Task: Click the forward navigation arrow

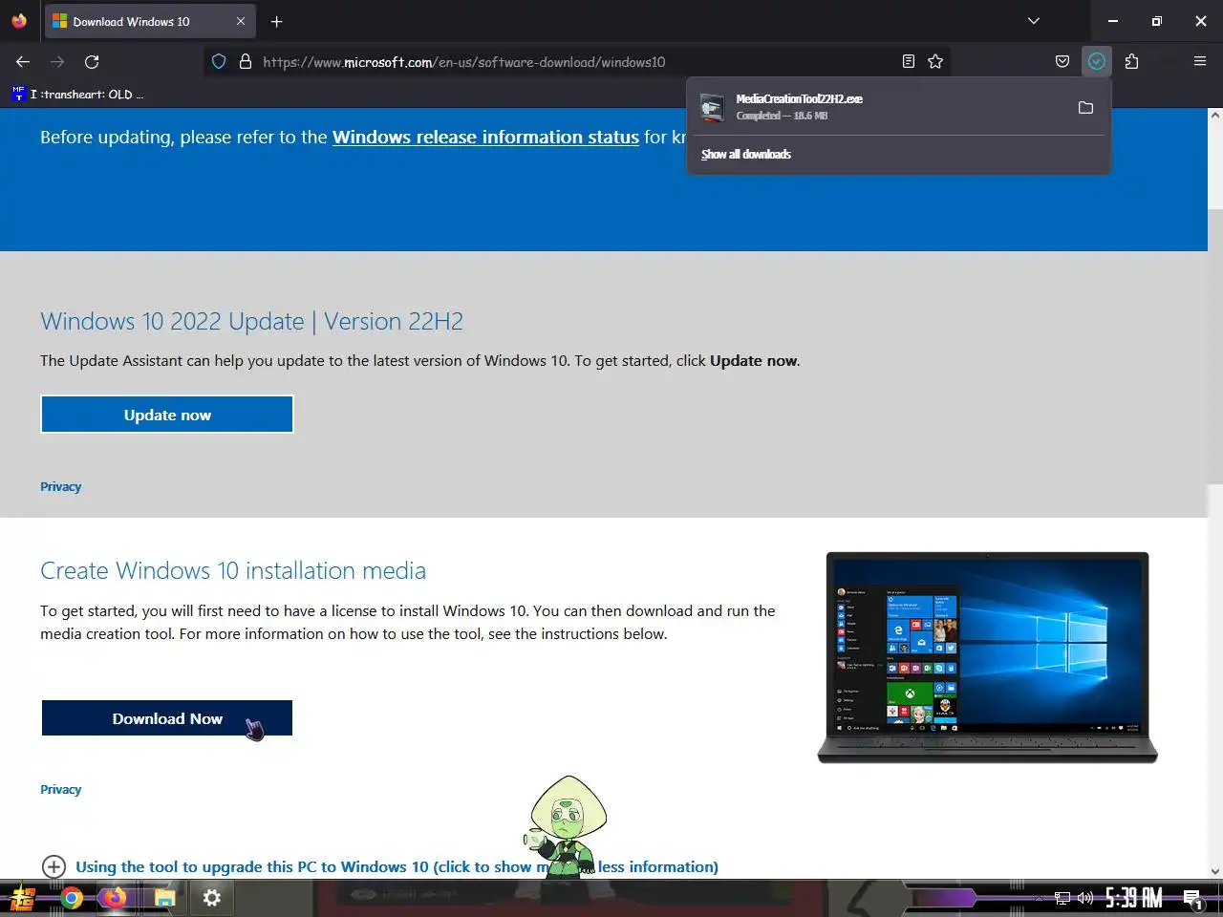Action: click(57, 61)
